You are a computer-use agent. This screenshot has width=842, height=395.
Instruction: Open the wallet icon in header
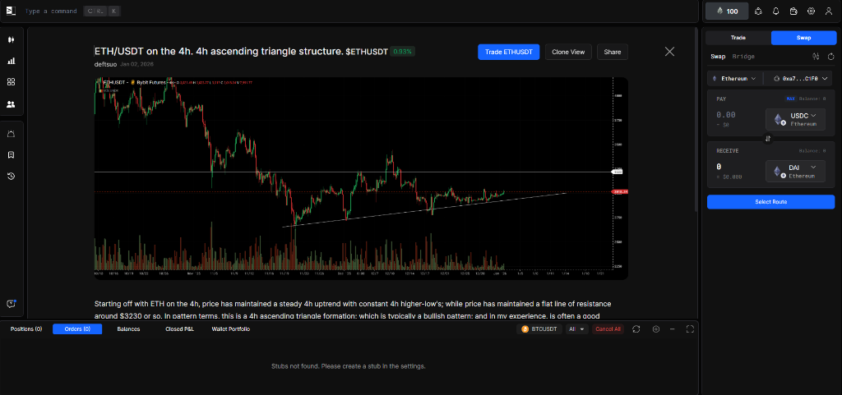pyautogui.click(x=793, y=11)
